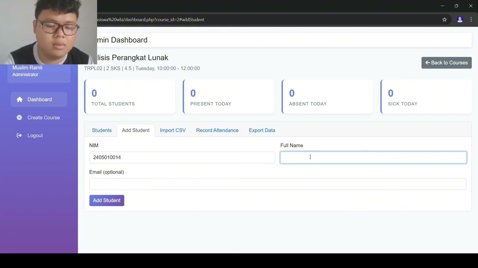The width and height of the screenshot is (478, 268).
Task: Click the 'Muslim Ramli' user name
Action: (x=27, y=68)
